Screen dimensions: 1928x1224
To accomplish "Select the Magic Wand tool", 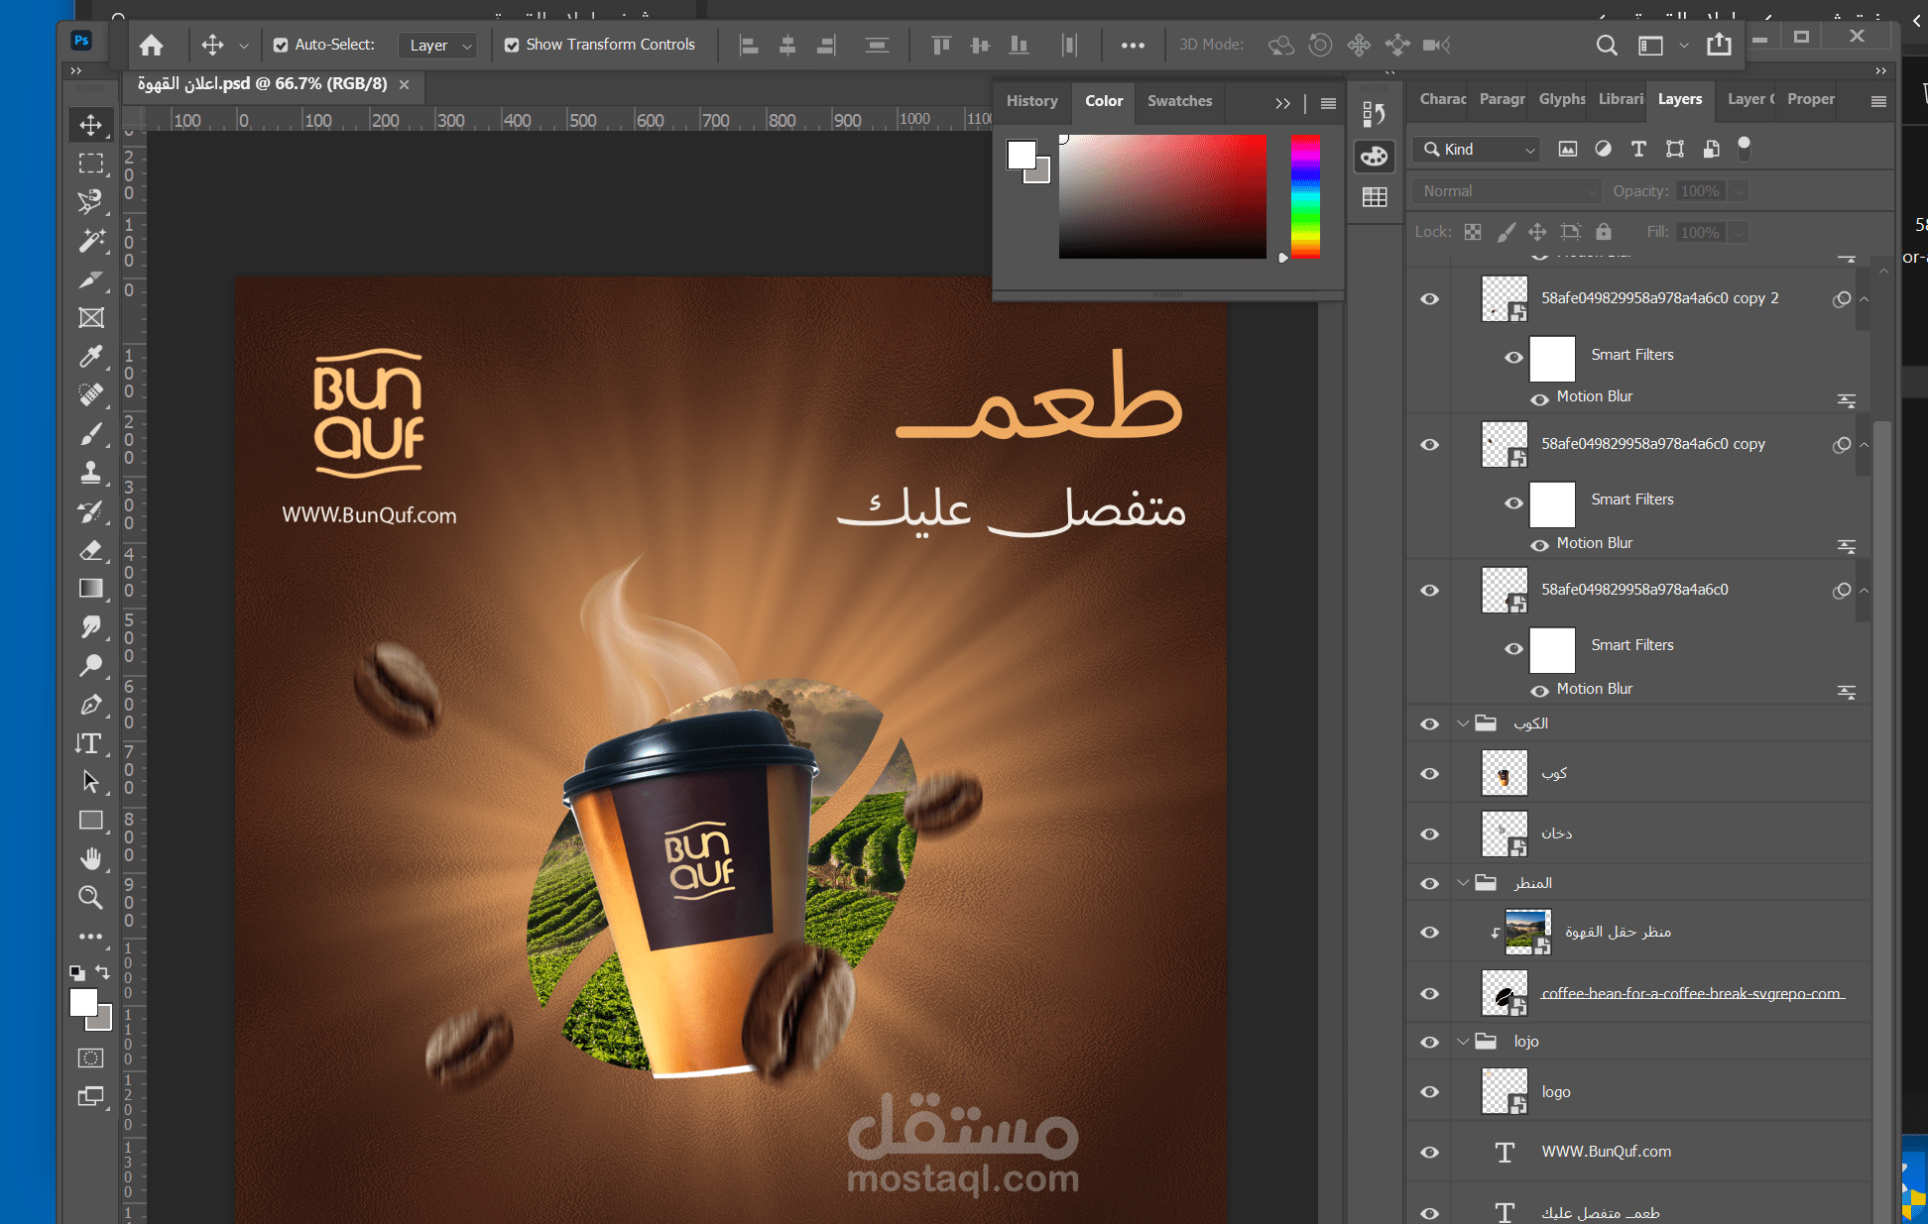I will pyautogui.click(x=90, y=241).
